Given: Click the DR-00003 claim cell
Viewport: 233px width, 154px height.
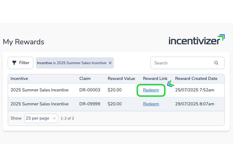Looking at the screenshot, I should click(x=90, y=90).
